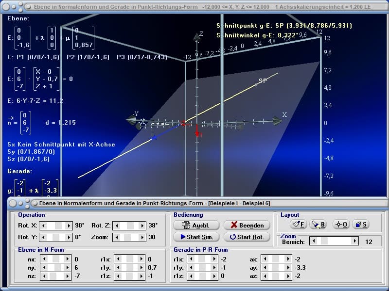Decrease Rot. Z with left arrow
Viewport: 389px width, 291px height.
pyautogui.click(x=117, y=226)
